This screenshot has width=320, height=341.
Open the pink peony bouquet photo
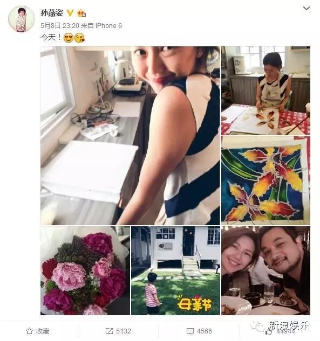tap(85, 271)
